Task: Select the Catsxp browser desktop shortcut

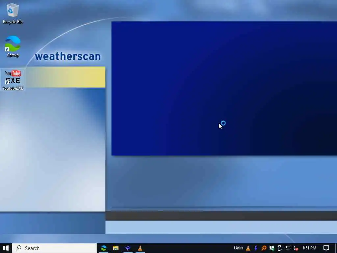Action: pos(13,47)
